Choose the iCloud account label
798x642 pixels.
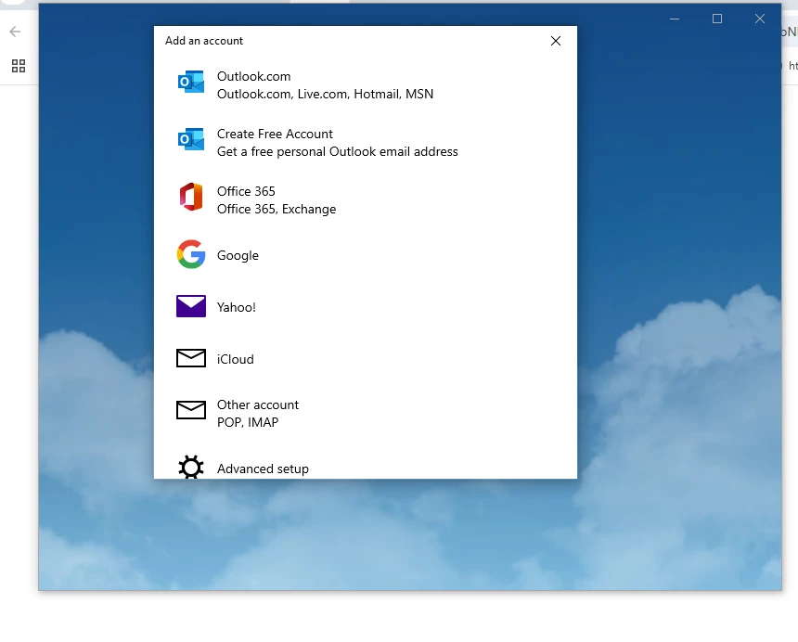[x=235, y=359]
